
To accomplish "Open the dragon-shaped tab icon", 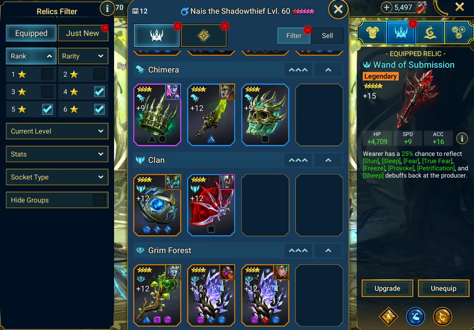I will 430,32.
